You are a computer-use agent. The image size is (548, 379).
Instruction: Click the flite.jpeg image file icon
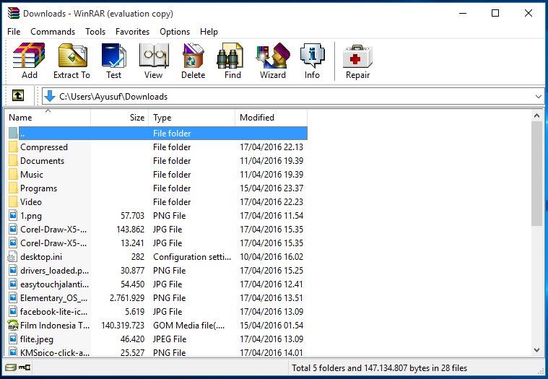coord(13,339)
